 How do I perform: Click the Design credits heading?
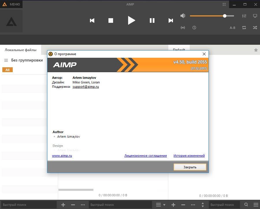pyautogui.click(x=58, y=146)
